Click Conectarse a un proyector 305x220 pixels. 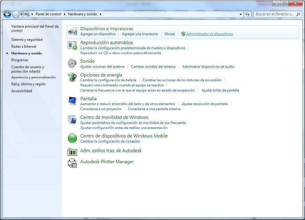[x=101, y=109]
